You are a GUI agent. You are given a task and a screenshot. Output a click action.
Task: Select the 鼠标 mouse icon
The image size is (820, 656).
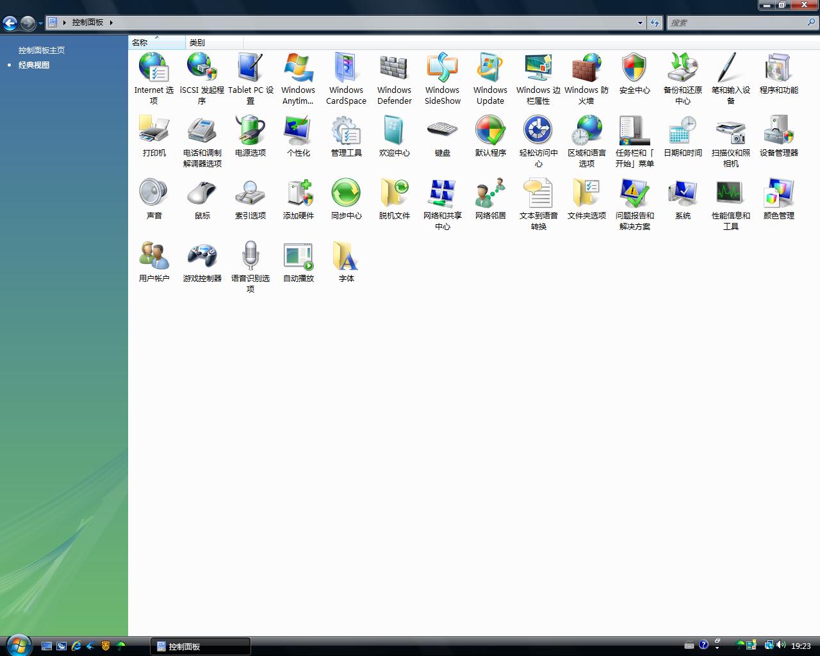(x=202, y=193)
